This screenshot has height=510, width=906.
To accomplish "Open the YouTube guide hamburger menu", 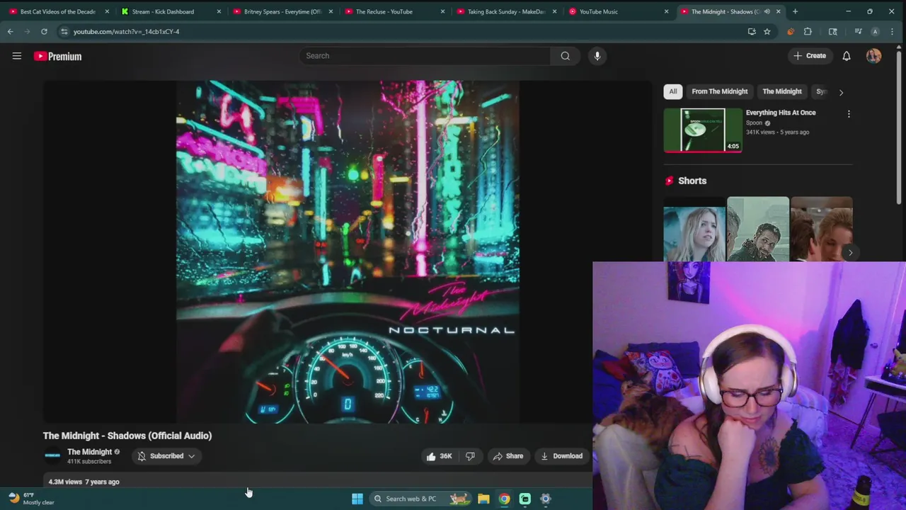I will click(x=17, y=56).
